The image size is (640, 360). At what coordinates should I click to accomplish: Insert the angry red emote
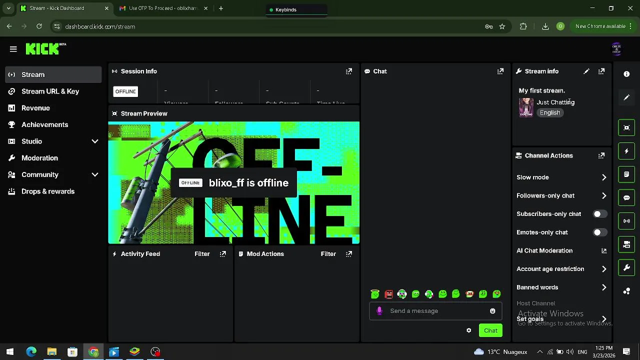(388, 294)
